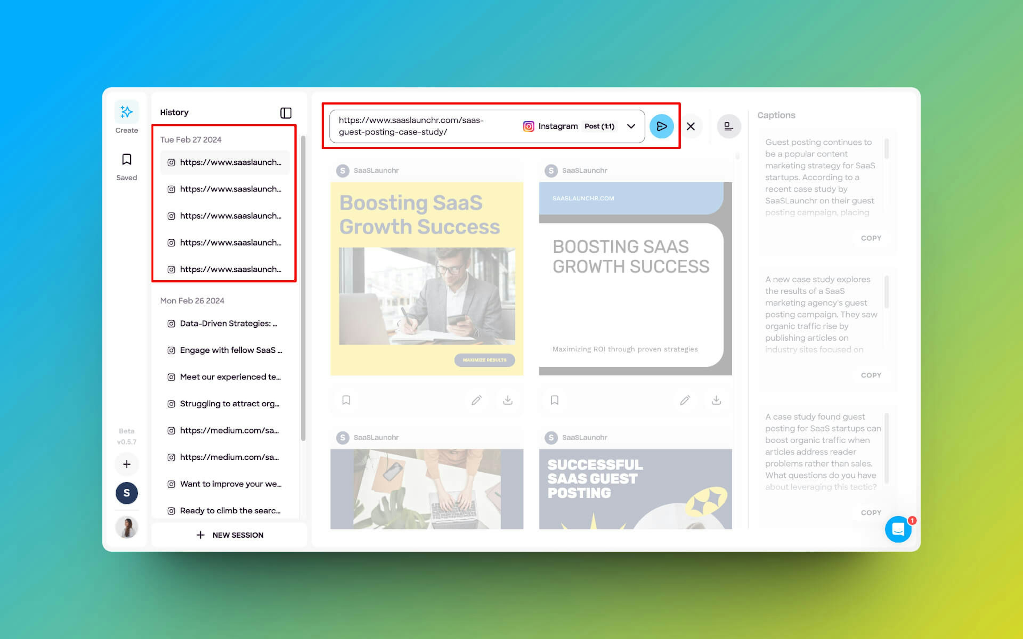The image size is (1023, 639).
Task: Collapse the History panel via panel icon
Action: coord(286,113)
